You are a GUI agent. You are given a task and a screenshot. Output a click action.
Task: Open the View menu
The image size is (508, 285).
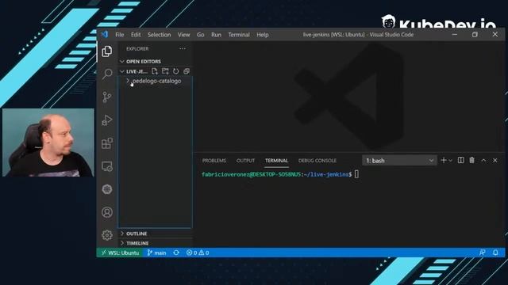(x=183, y=35)
